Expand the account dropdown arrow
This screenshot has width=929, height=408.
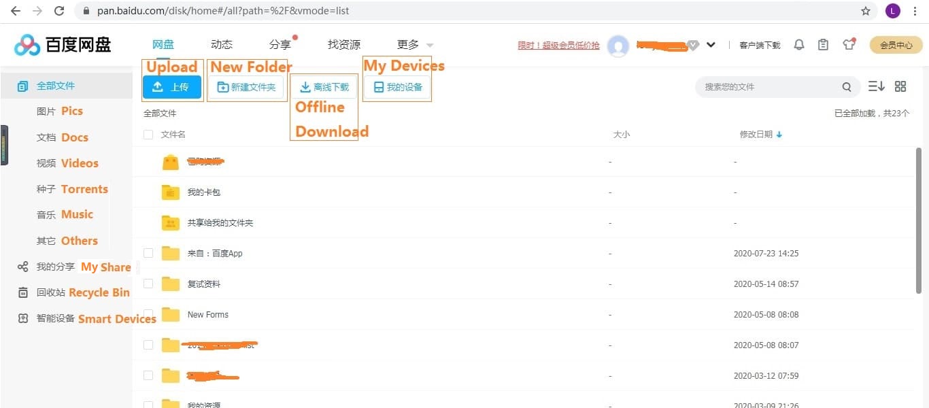(x=711, y=45)
